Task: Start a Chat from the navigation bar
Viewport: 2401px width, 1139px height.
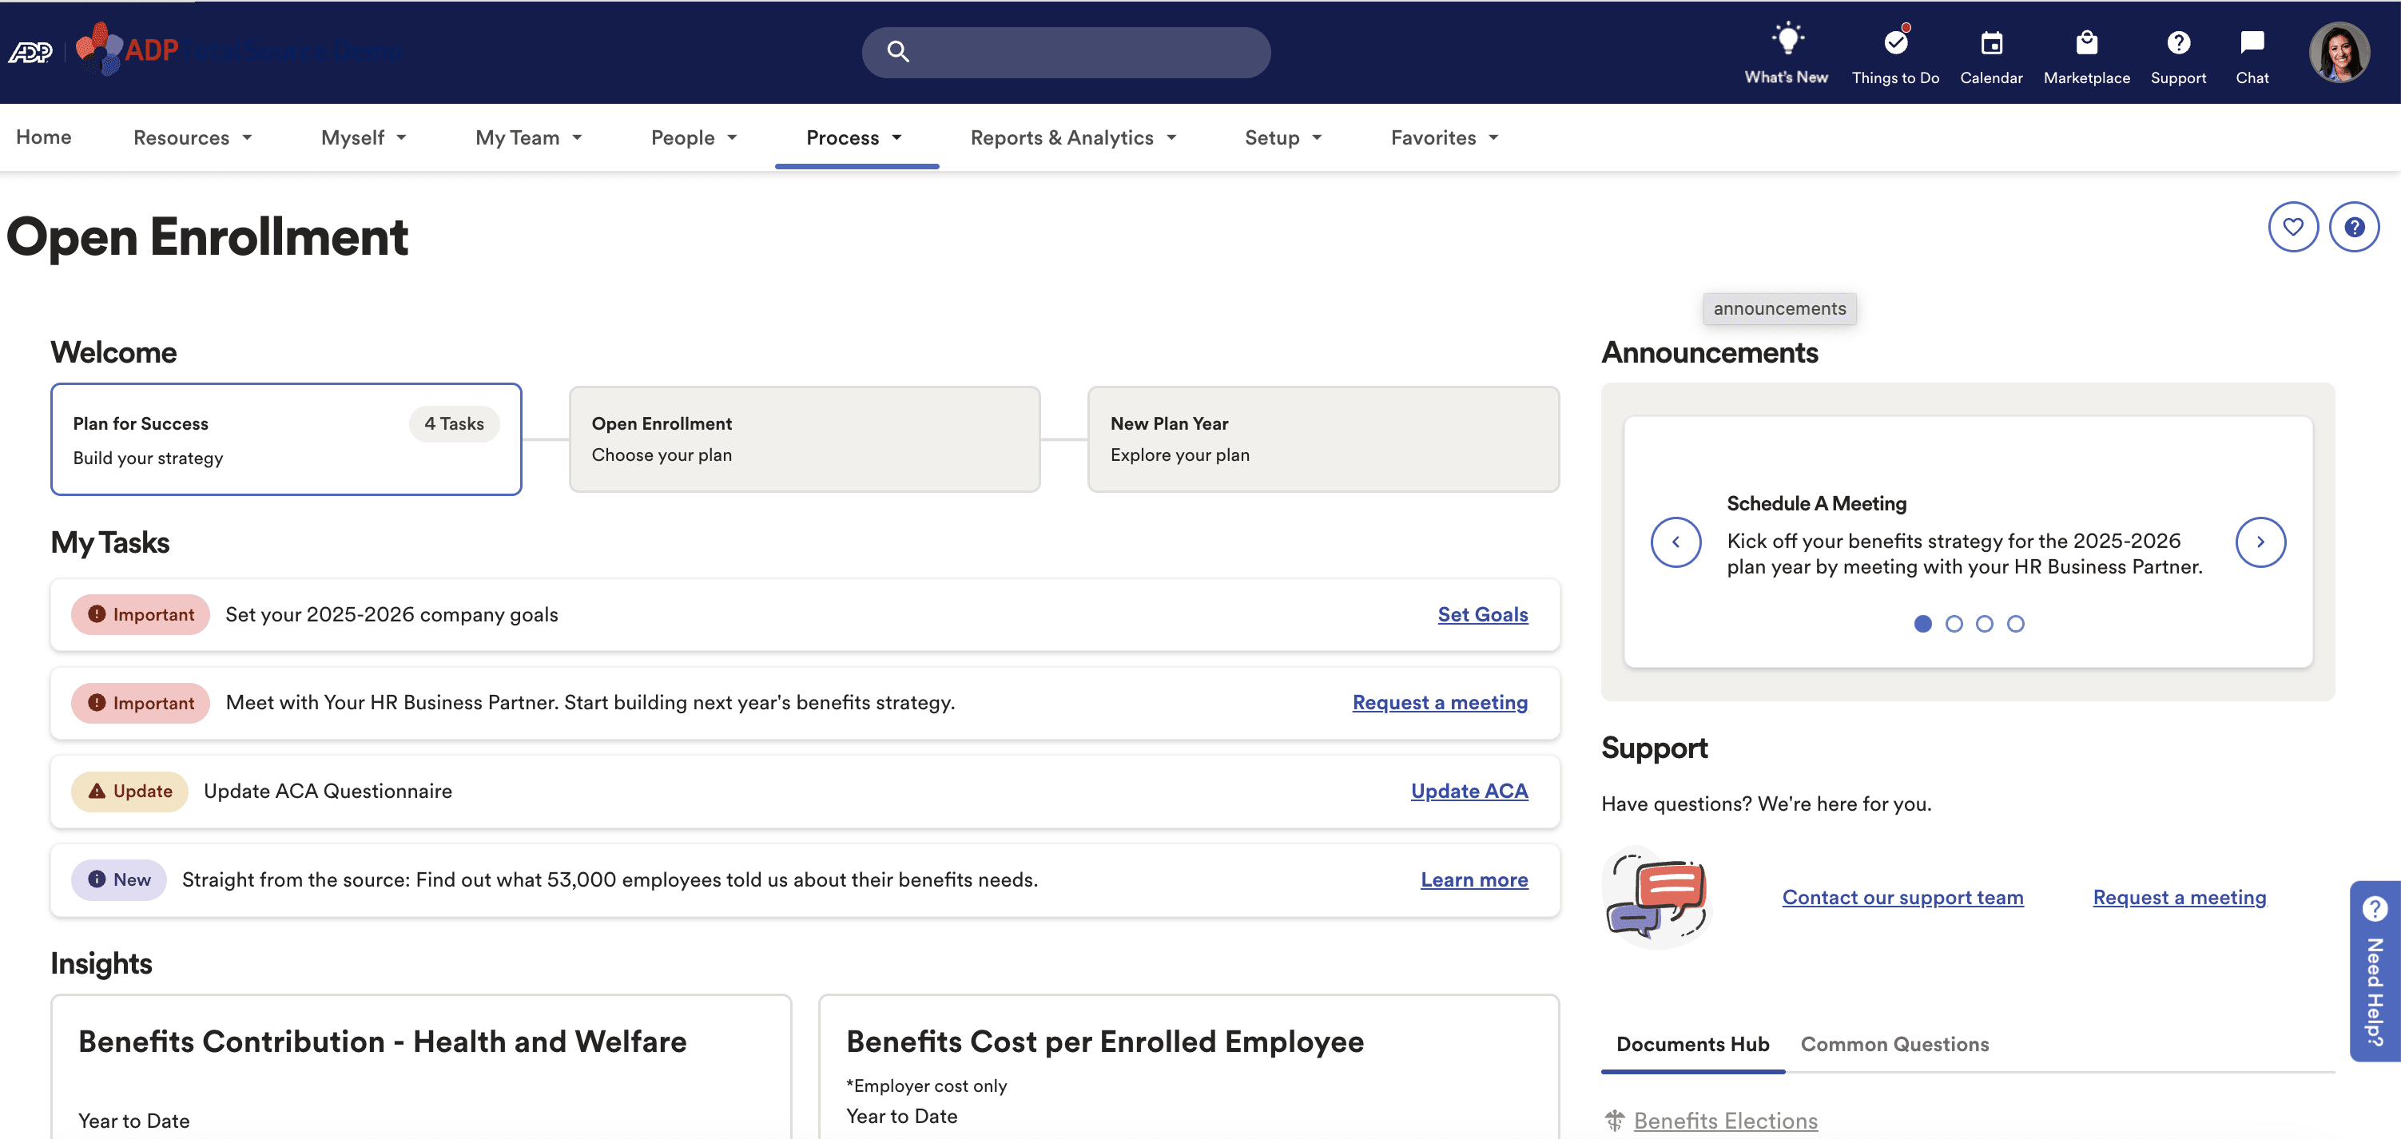Action: 2252,42
